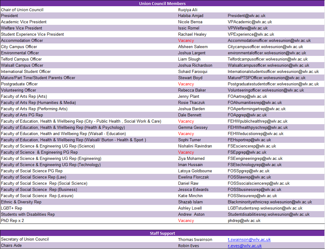Select the name Ziya Mohamed

click(x=191, y=159)
